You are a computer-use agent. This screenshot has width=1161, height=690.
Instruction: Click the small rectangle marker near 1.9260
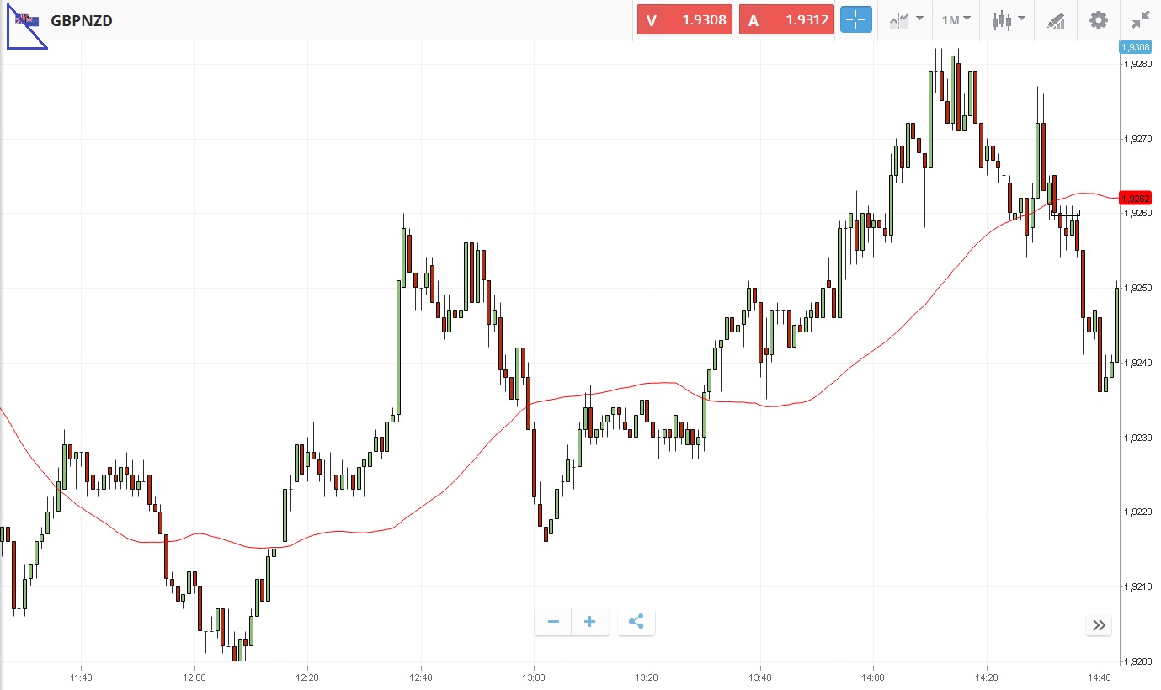click(1065, 213)
